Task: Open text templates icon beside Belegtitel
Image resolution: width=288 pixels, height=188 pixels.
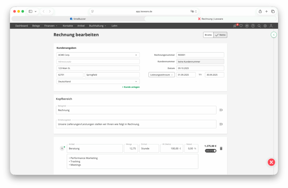Action: point(221,110)
